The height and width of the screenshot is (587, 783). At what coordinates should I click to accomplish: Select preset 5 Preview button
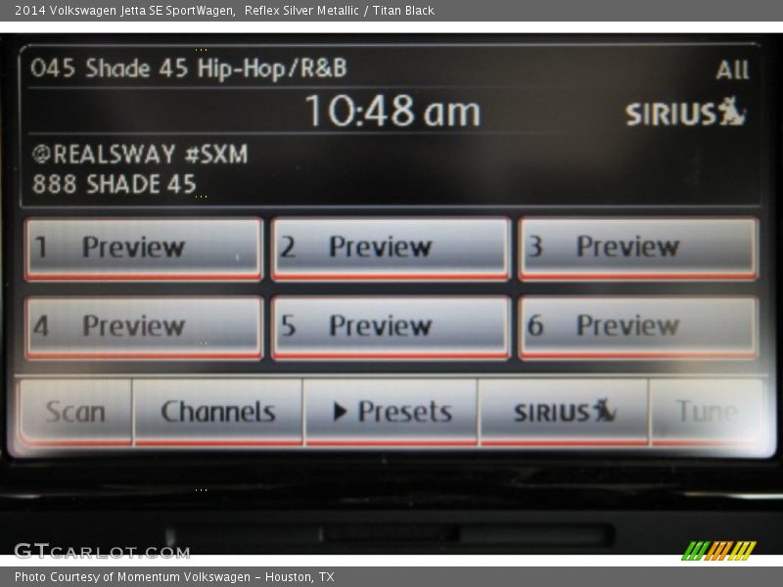[x=391, y=328]
